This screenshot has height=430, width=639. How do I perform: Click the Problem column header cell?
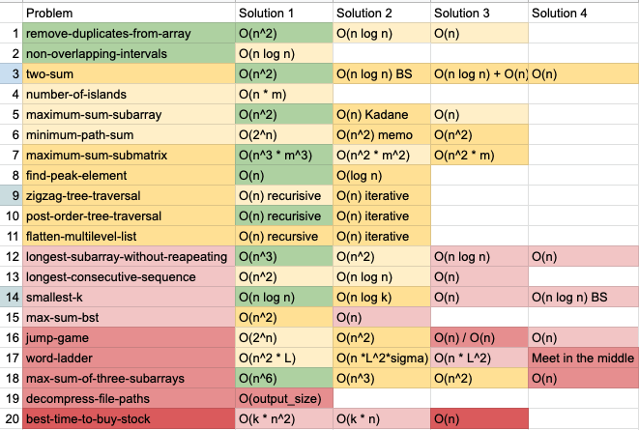[129, 13]
